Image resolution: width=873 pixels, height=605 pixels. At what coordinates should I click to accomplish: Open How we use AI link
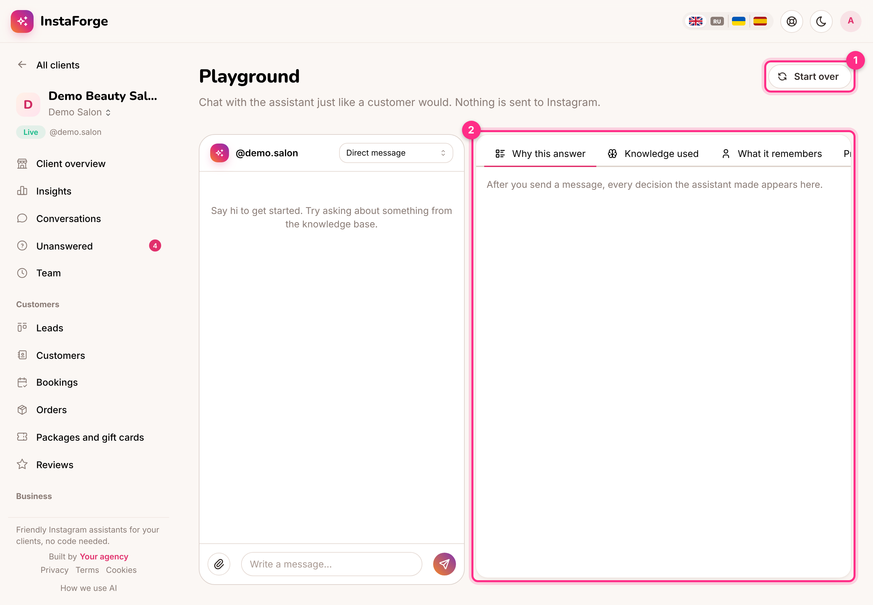point(88,588)
